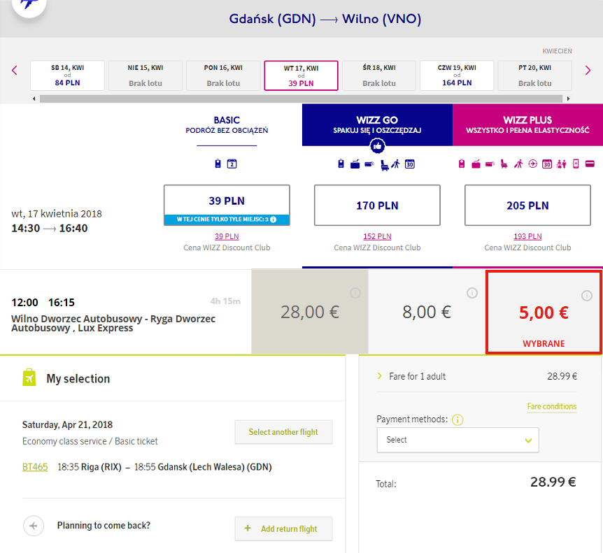Image resolution: width=603 pixels, height=553 pixels.
Task: Choose the WIZZ GO 170 PLN fare
Action: [x=377, y=206]
